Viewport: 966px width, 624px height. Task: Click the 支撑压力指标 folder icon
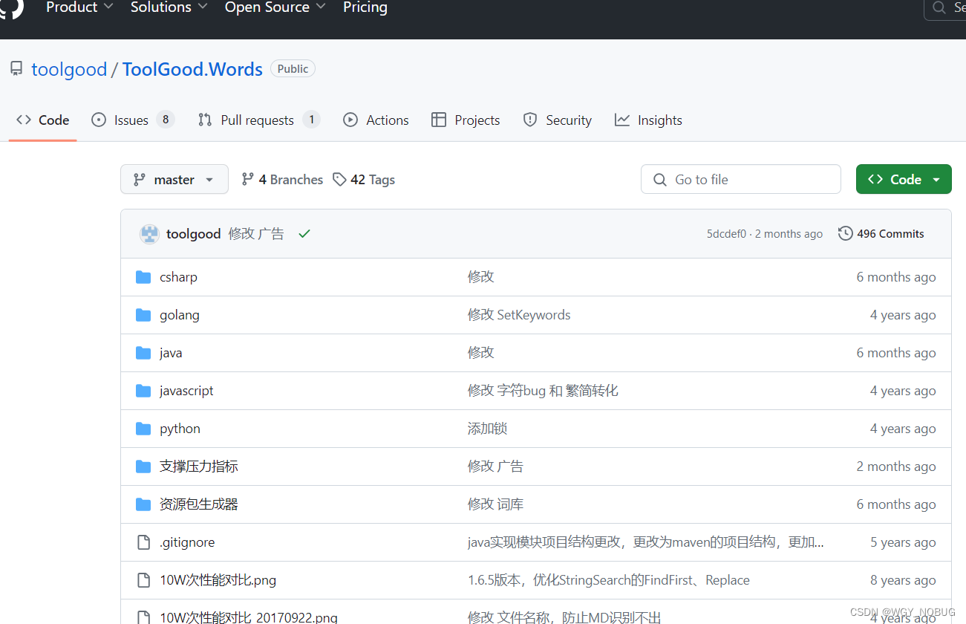pyautogui.click(x=143, y=467)
